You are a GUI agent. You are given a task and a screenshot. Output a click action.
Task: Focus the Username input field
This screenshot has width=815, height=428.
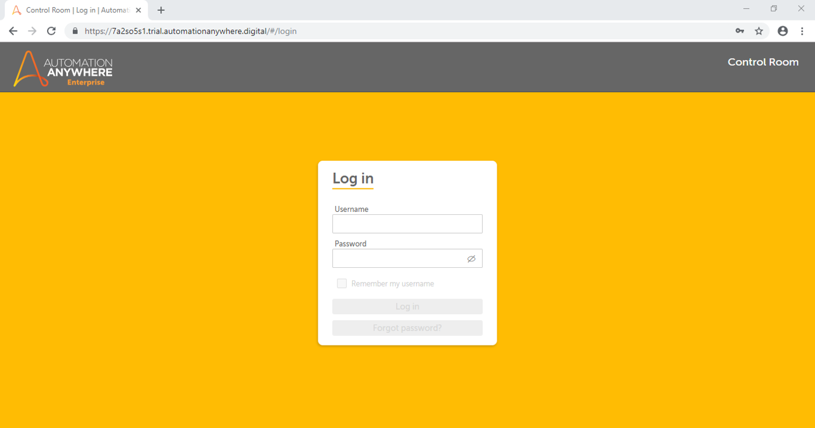coord(407,224)
